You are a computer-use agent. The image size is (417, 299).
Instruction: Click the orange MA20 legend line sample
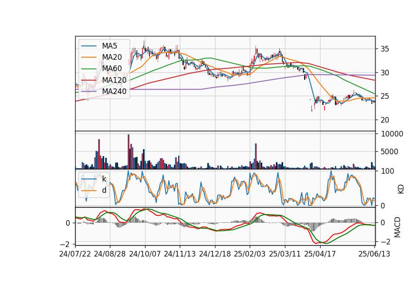[x=89, y=57]
